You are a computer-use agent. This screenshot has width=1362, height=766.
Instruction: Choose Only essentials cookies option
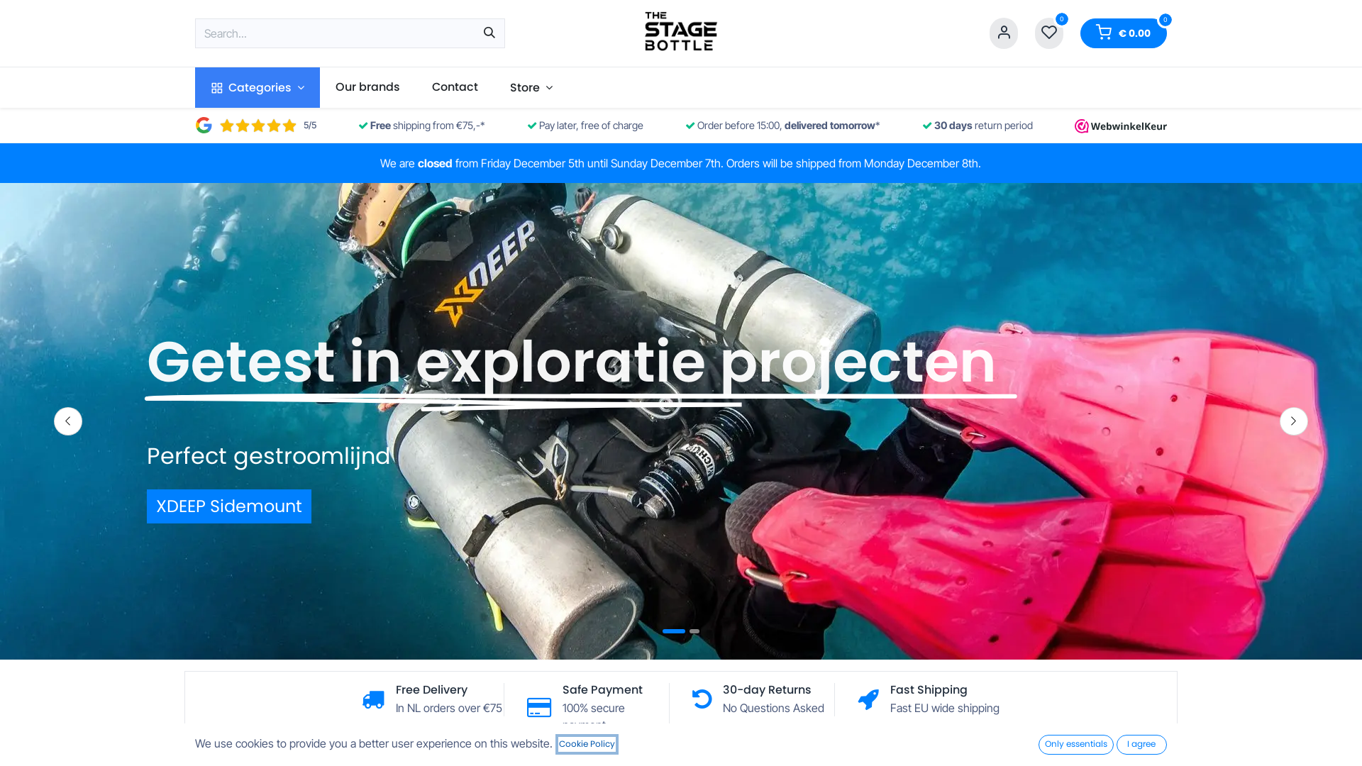click(x=1075, y=744)
